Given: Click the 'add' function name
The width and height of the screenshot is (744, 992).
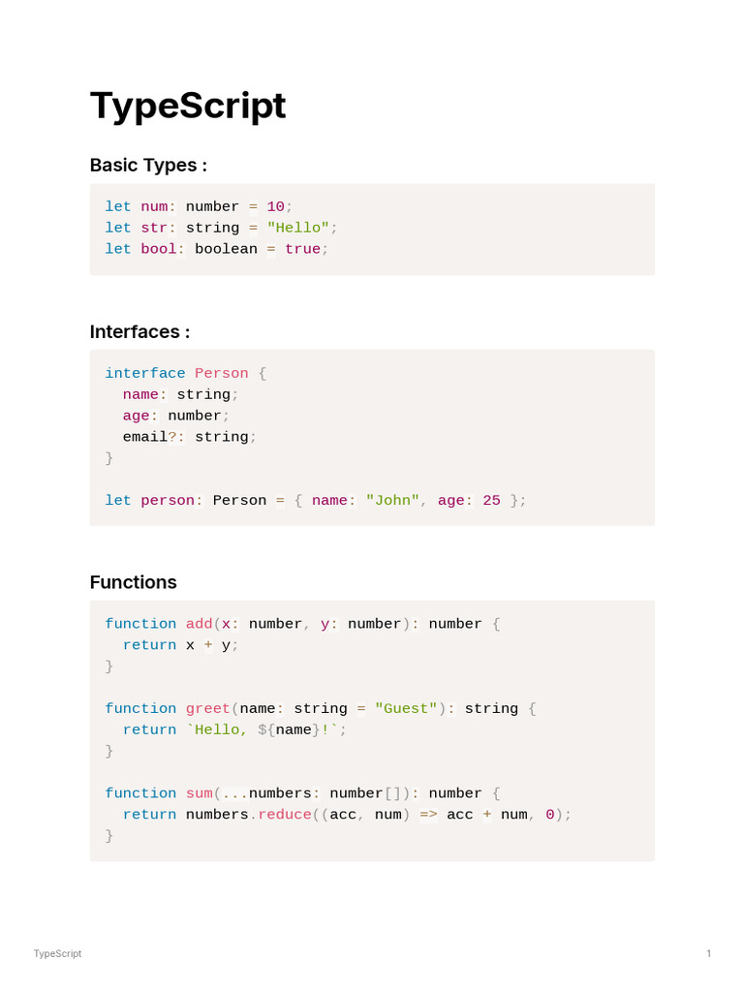Looking at the screenshot, I should pos(199,624).
